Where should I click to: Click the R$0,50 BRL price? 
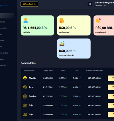48,78
